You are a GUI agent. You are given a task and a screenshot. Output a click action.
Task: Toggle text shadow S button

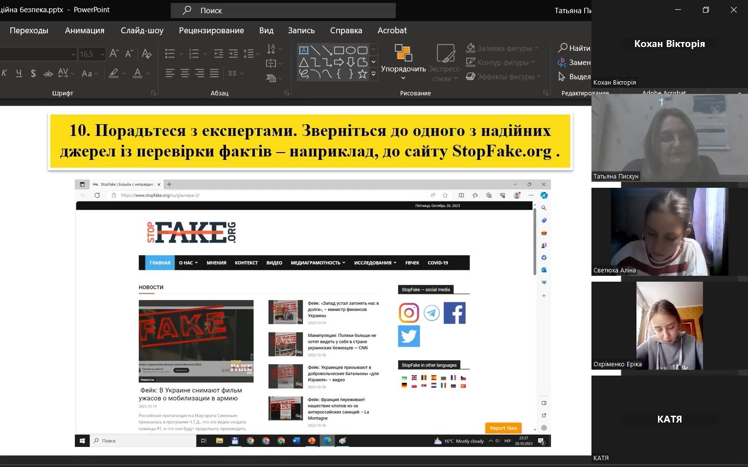pos(33,73)
